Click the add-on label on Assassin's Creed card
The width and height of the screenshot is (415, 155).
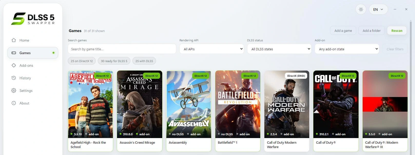[x=144, y=134]
